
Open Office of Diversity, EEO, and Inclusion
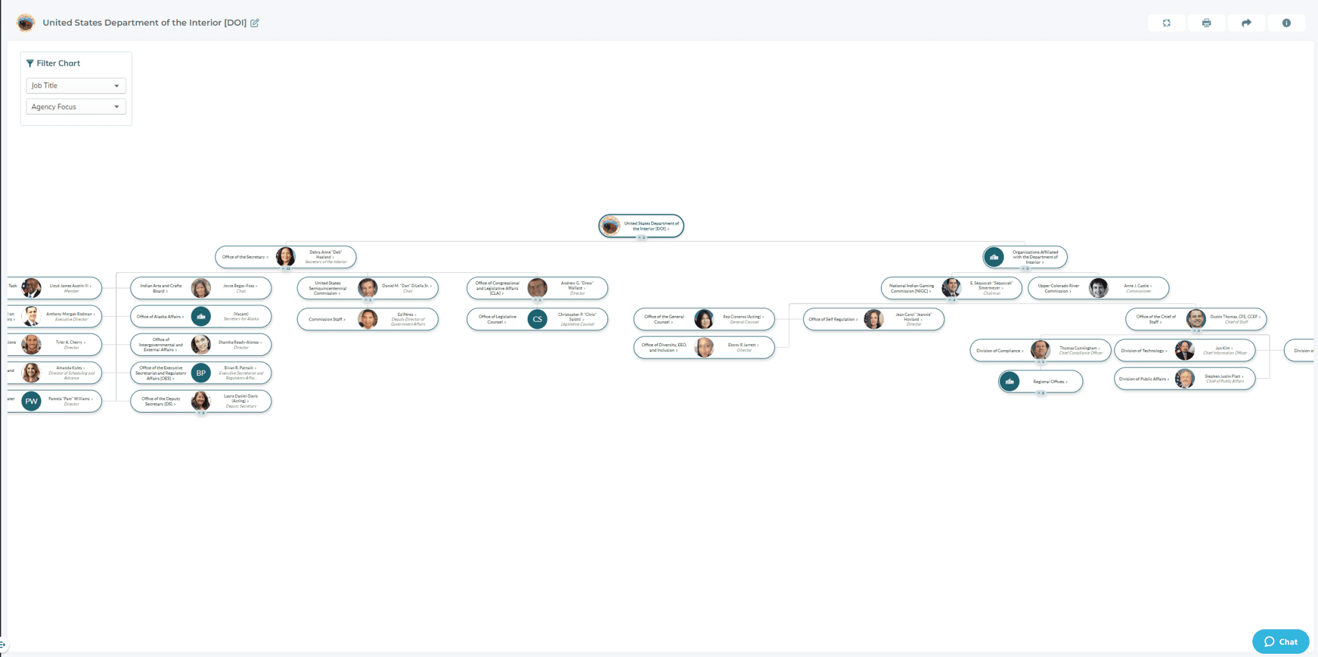[664, 347]
